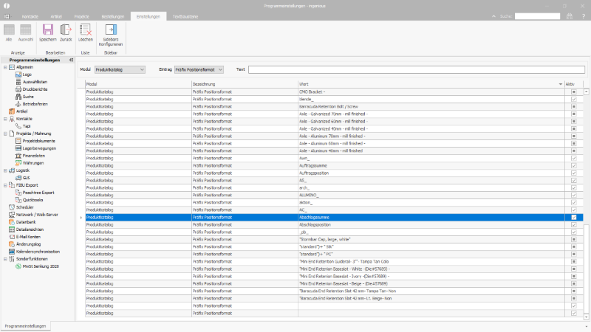Switch to the Textbausteine tab

click(185, 16)
